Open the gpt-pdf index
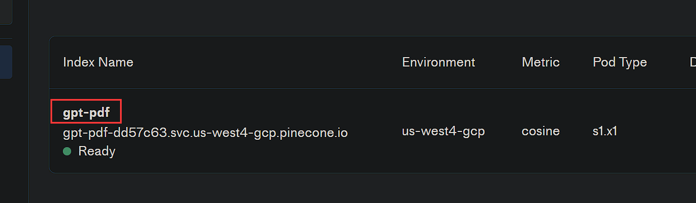 [86, 114]
